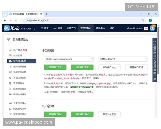Image resolution: width=161 pixels, height=129 pixels.
Task: Click the /ucaiyun_Signature.php whitelist path text
Action: tap(98, 84)
